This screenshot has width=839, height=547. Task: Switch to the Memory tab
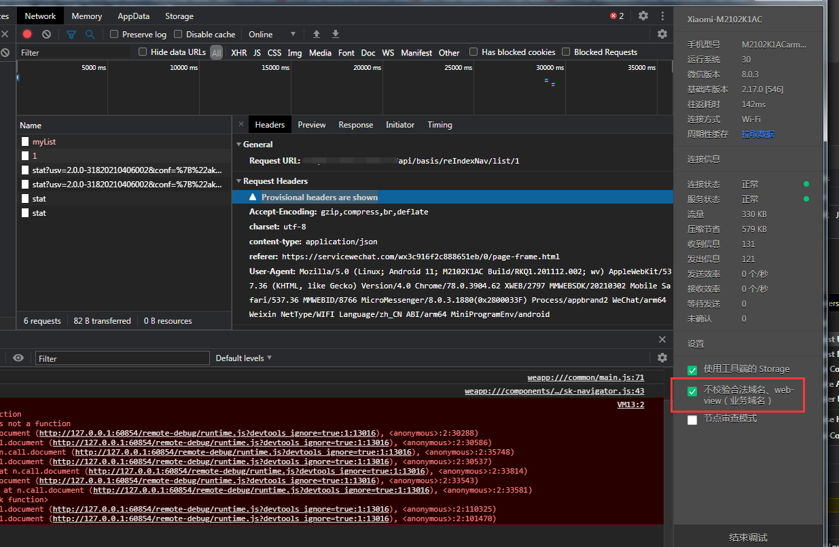(x=86, y=16)
